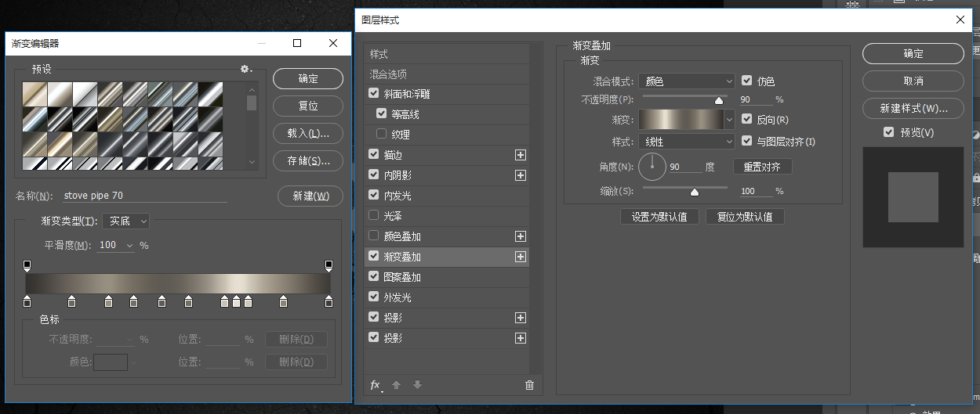Screen dimensions: 980x414
Task: Toggle the 仿色 dither checkbox
Action: (747, 81)
